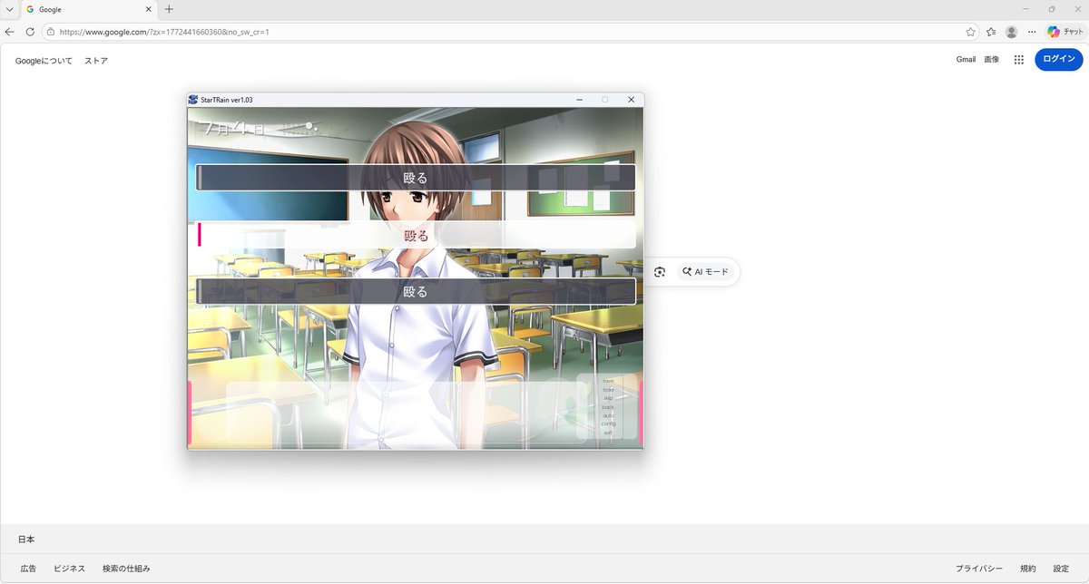Switch to AI モード search
Viewport: 1089px width, 584px height.
click(706, 272)
